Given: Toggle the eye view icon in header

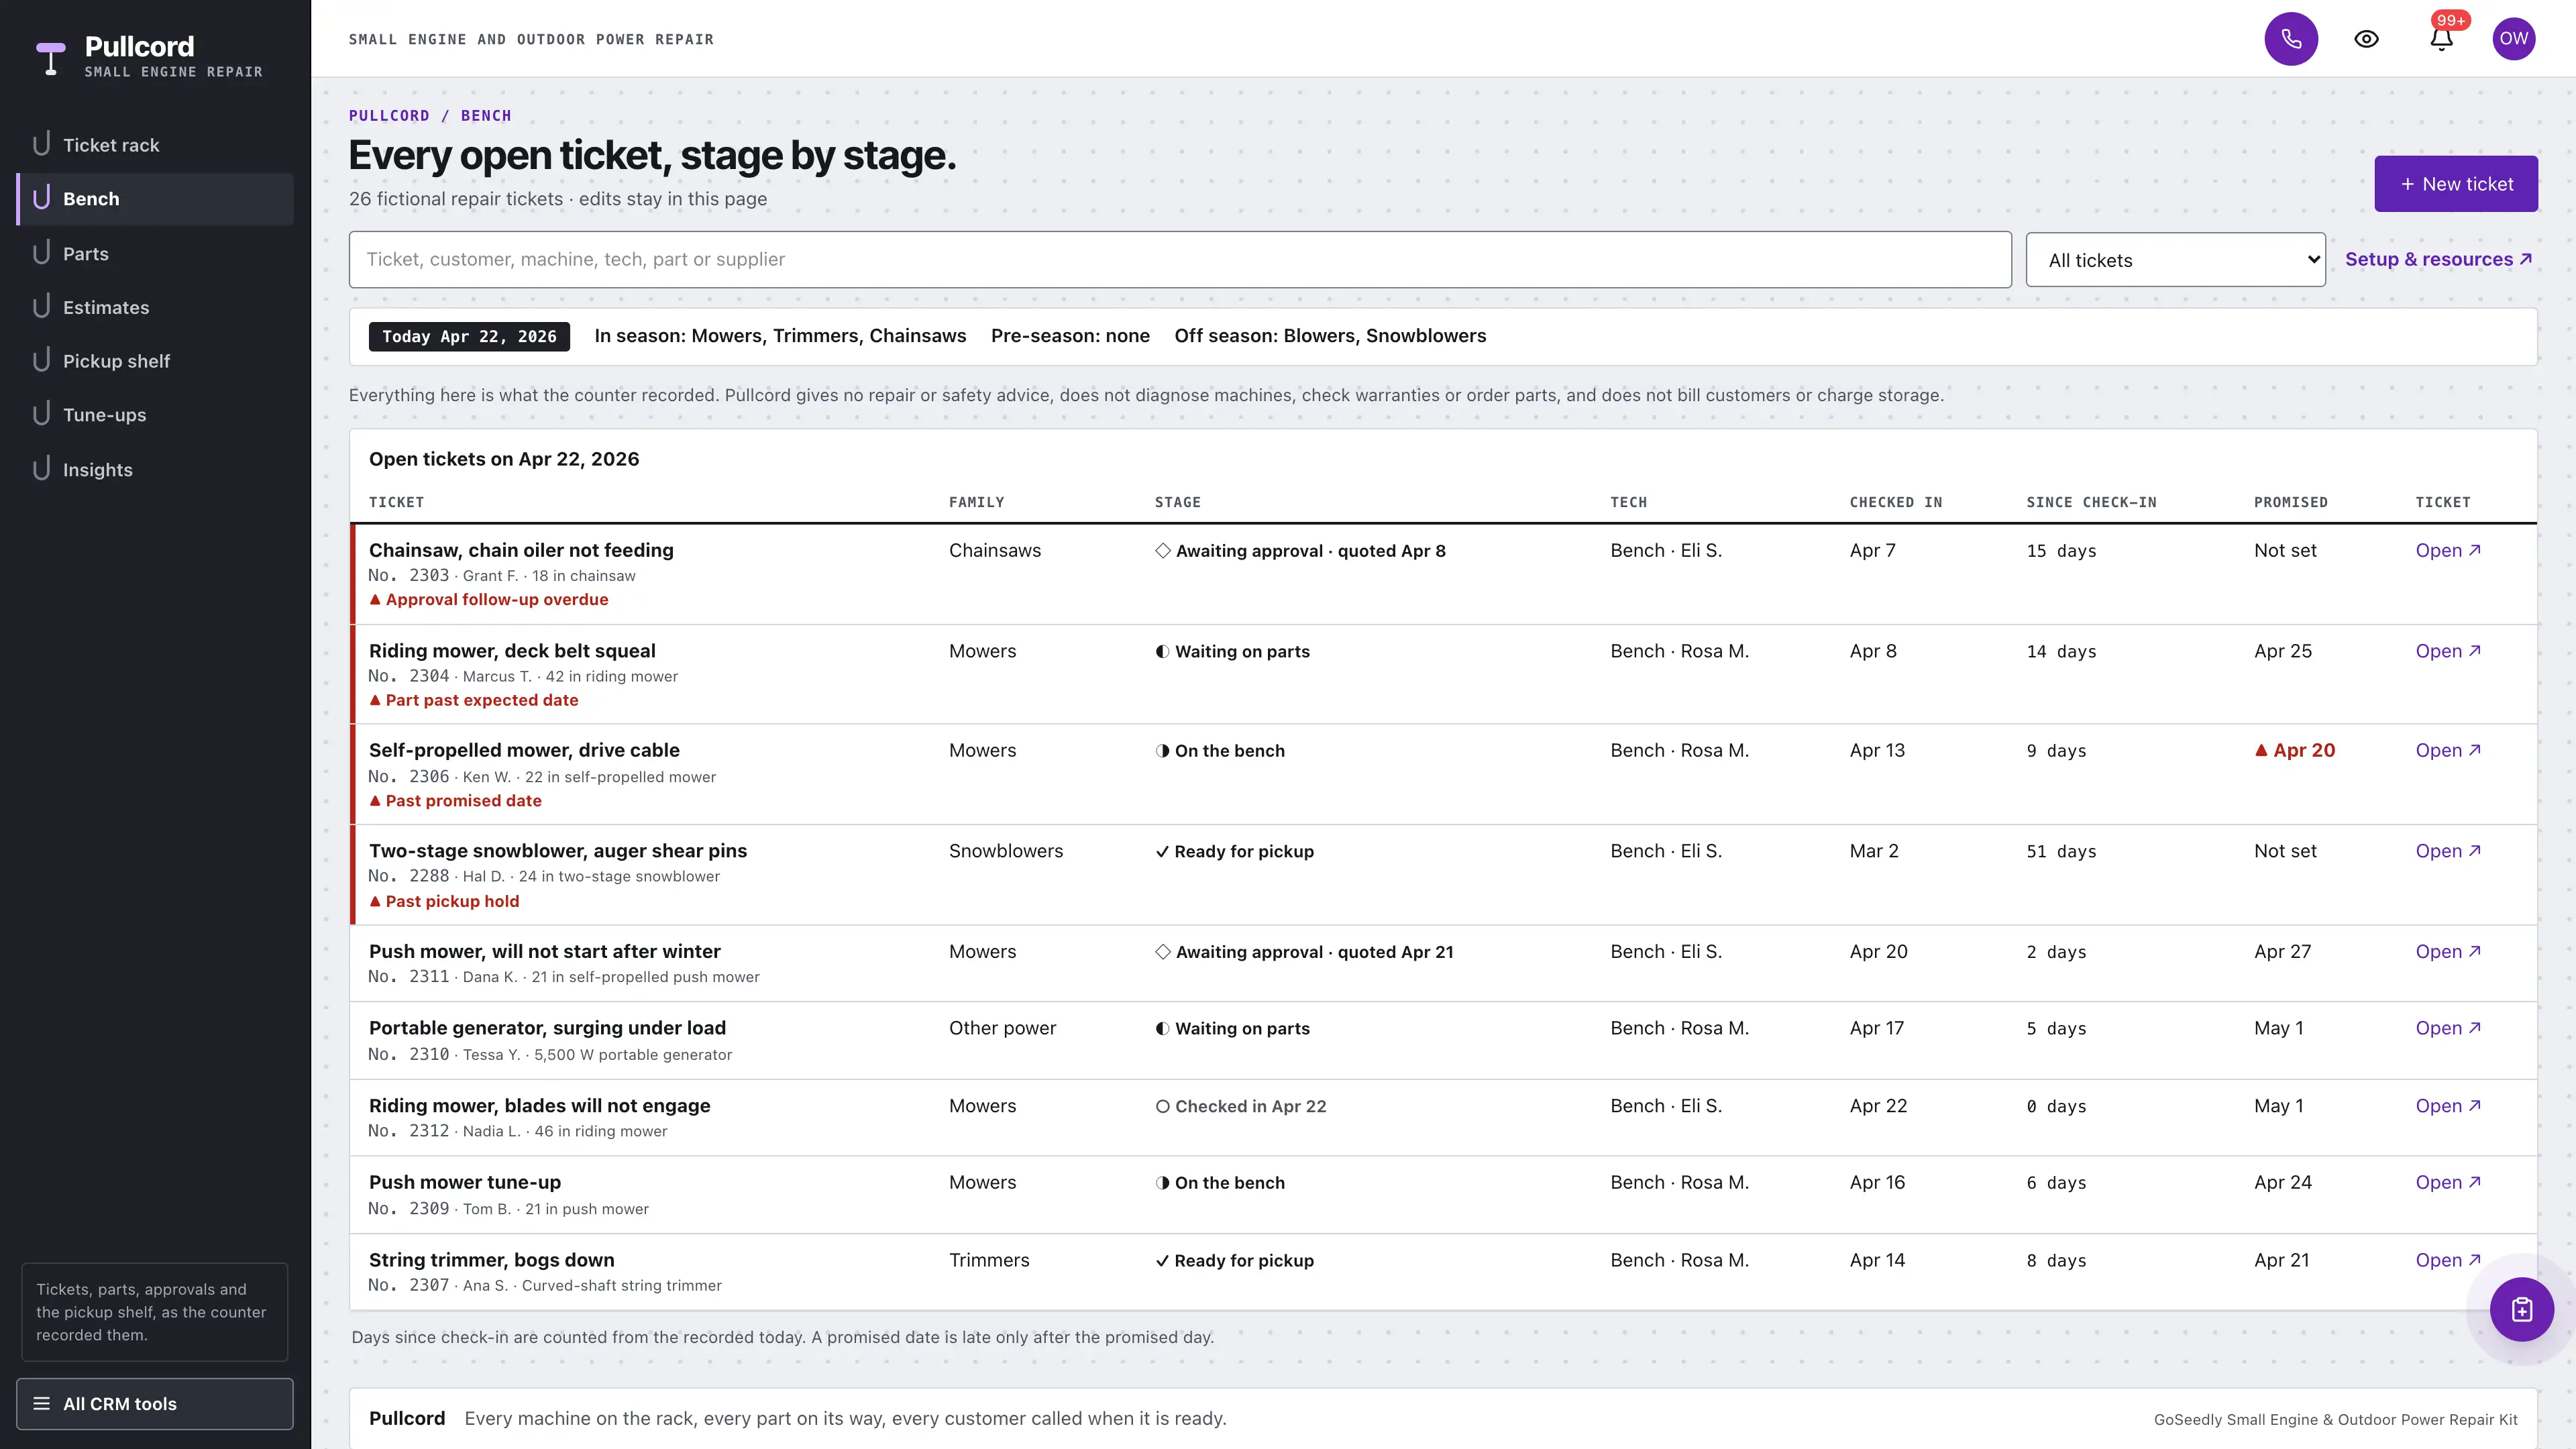Looking at the screenshot, I should (x=2366, y=39).
